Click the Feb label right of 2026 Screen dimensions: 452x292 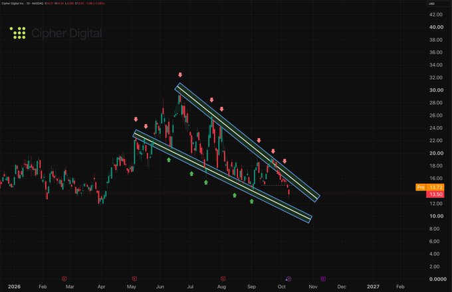coord(43,287)
